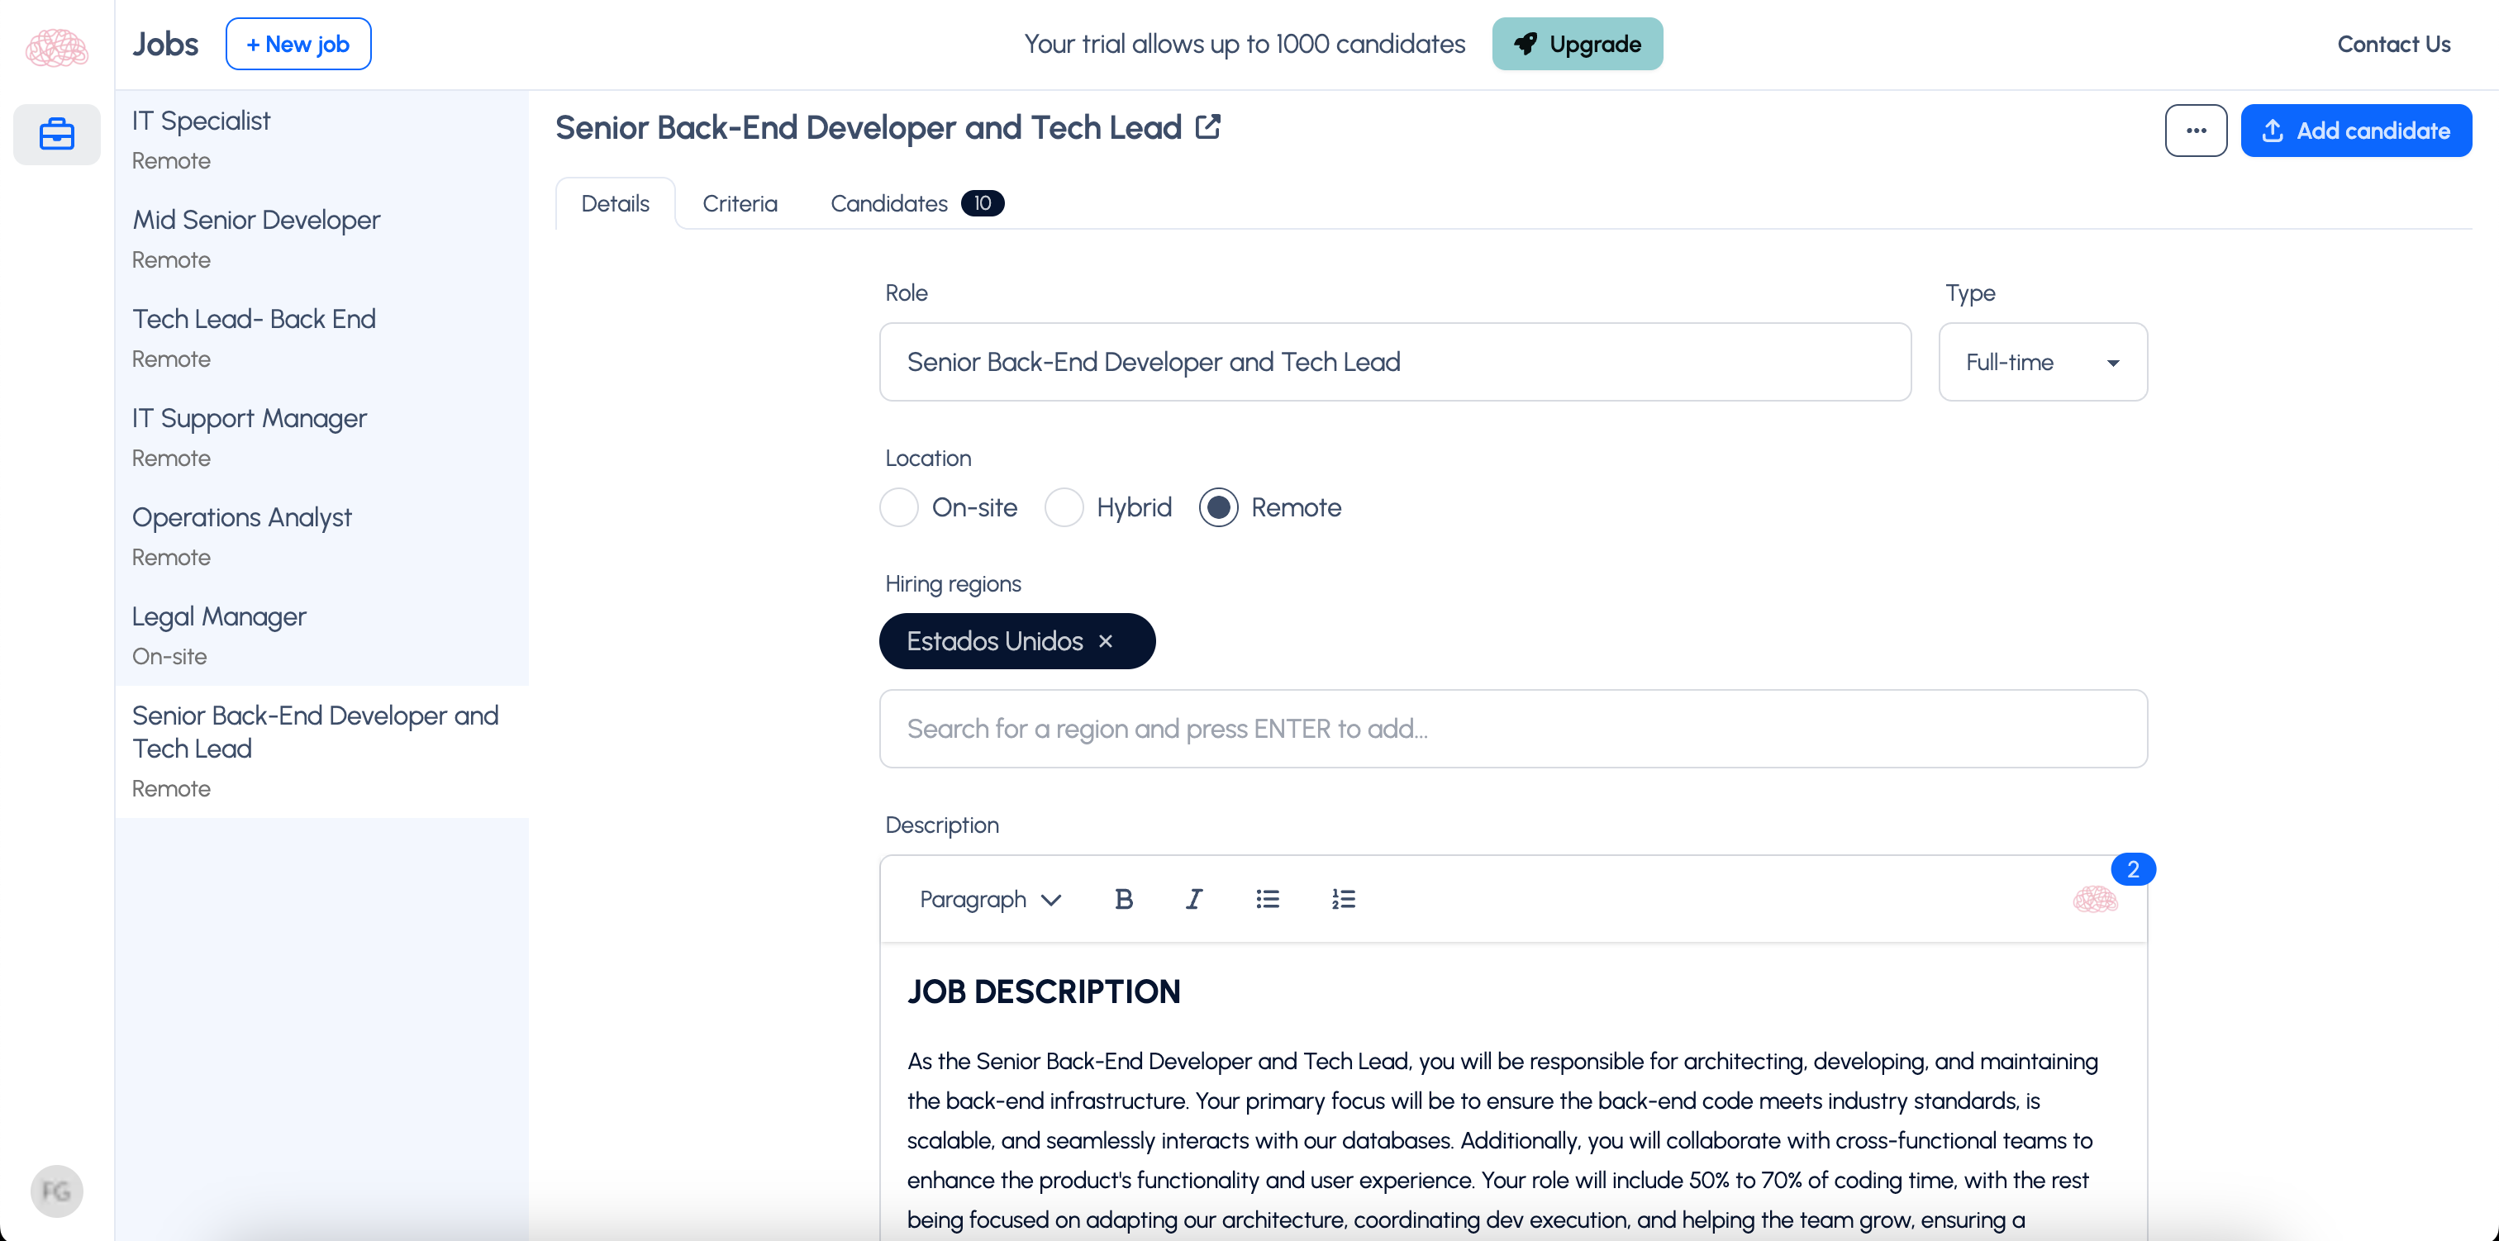Click the briefcase Jobs sidebar icon
This screenshot has height=1241, width=2499.
[x=56, y=134]
